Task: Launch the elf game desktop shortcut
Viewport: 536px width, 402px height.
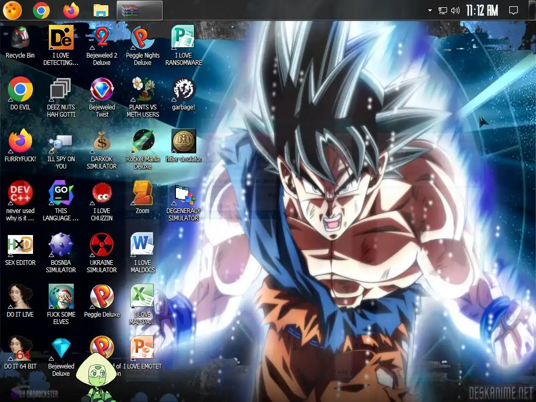Action: tap(61, 305)
